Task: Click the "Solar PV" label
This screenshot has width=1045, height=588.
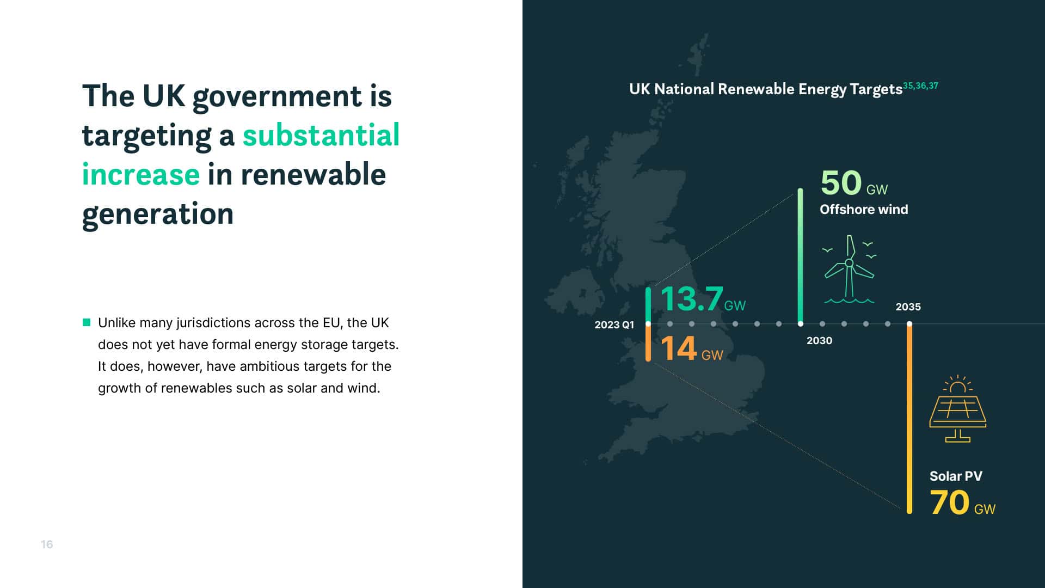Action: pos(956,476)
